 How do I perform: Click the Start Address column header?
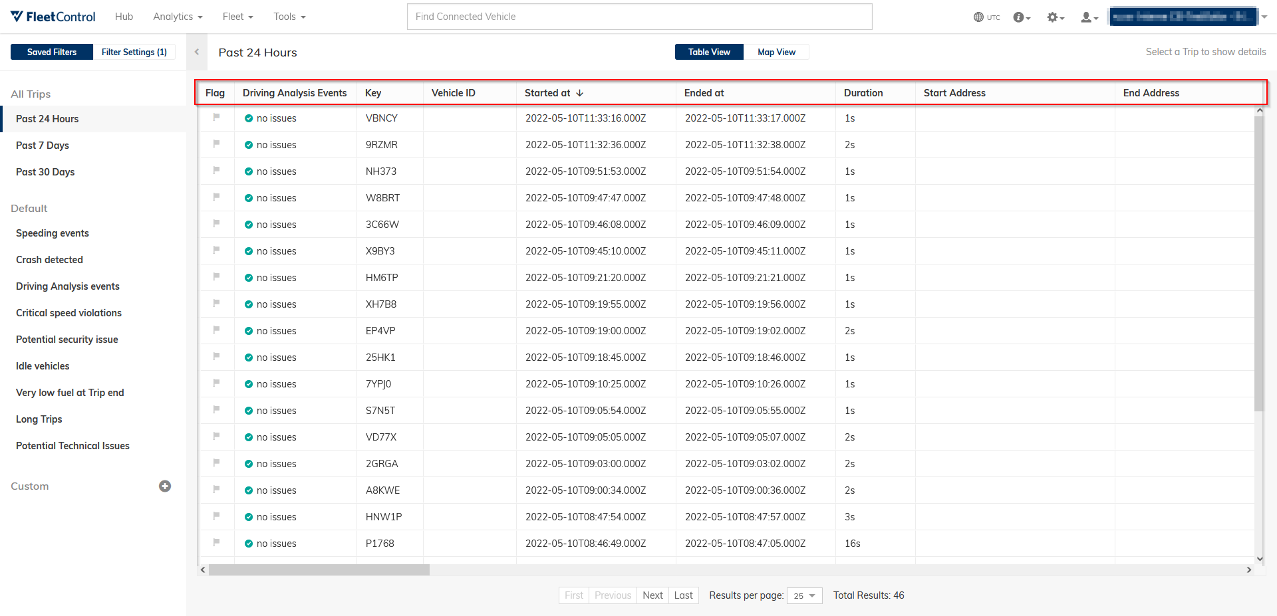pos(954,93)
